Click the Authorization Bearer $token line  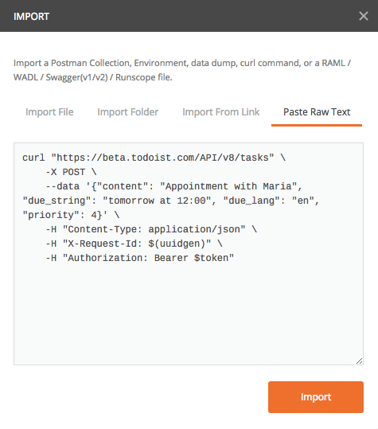[x=140, y=258]
